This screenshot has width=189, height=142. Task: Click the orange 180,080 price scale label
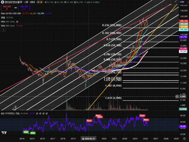click(x=184, y=27)
